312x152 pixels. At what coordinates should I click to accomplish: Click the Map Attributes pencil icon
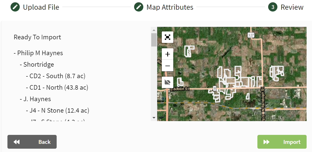(139, 7)
